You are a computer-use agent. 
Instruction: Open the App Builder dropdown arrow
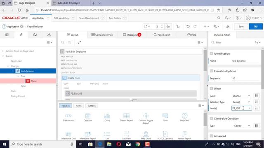[48, 18]
